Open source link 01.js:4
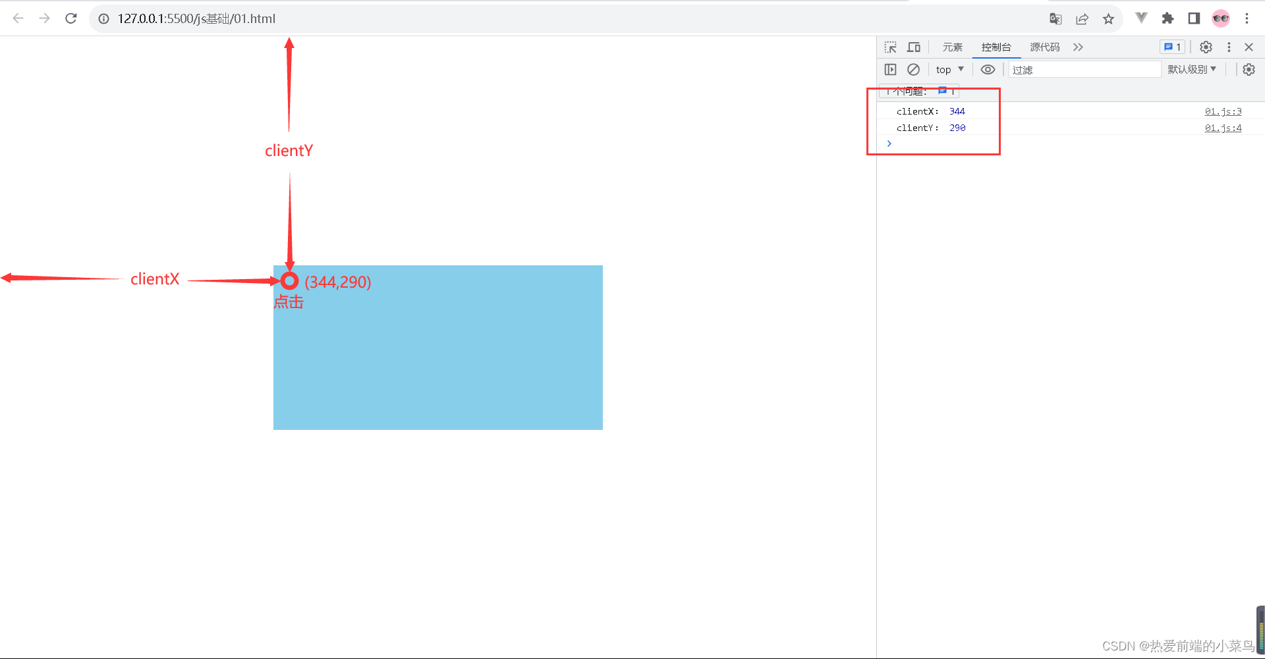Image resolution: width=1265 pixels, height=659 pixels. pyautogui.click(x=1223, y=128)
